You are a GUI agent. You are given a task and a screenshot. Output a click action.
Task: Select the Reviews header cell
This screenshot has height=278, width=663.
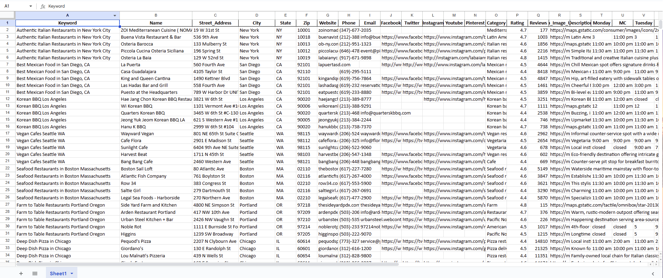(x=538, y=23)
